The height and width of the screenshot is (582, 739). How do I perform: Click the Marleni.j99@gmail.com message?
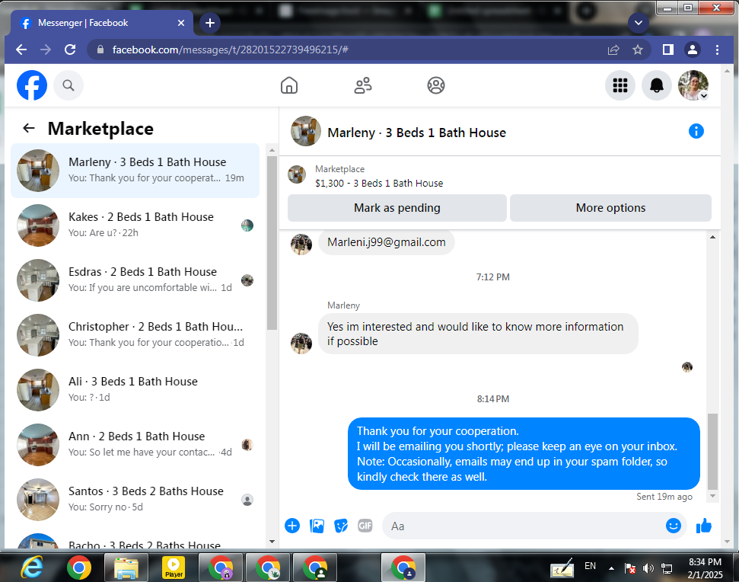coord(386,242)
